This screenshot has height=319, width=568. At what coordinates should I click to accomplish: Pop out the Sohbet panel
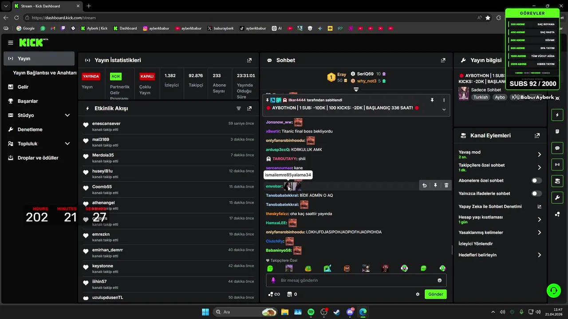click(x=443, y=60)
